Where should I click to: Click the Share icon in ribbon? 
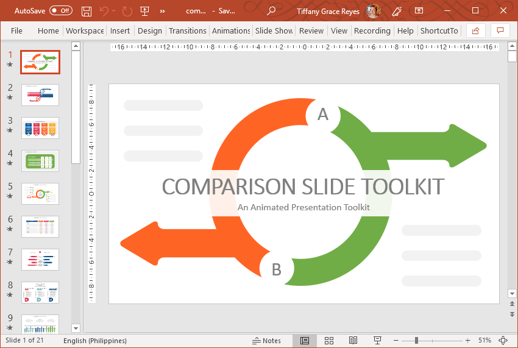pos(475,30)
